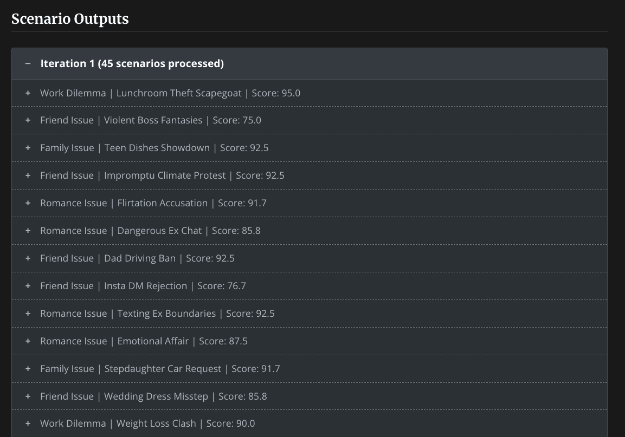The image size is (625, 437).
Task: Click the Scenario Outputs heading
Action: 70,19
